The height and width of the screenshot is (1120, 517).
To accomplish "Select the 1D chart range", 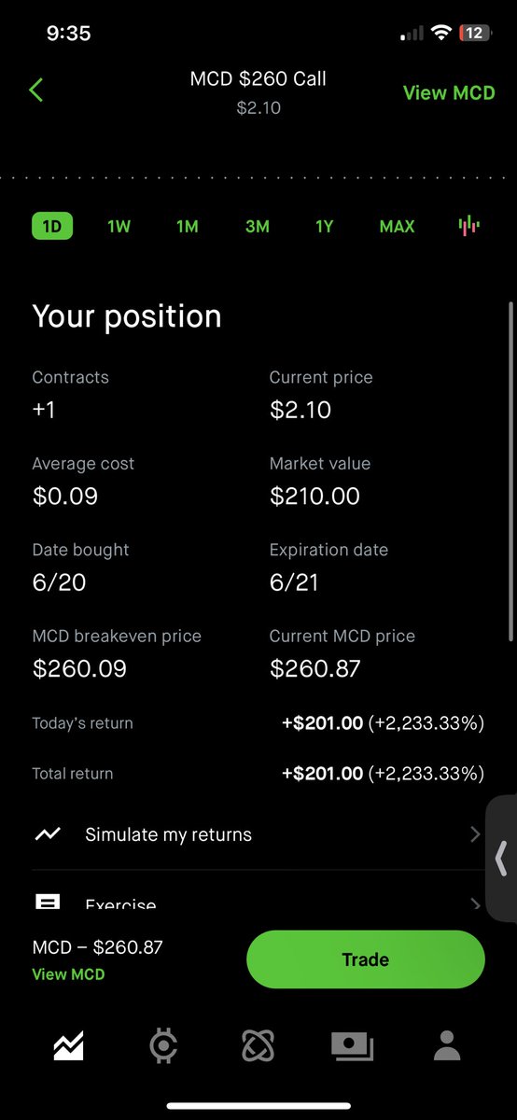I will (x=52, y=226).
